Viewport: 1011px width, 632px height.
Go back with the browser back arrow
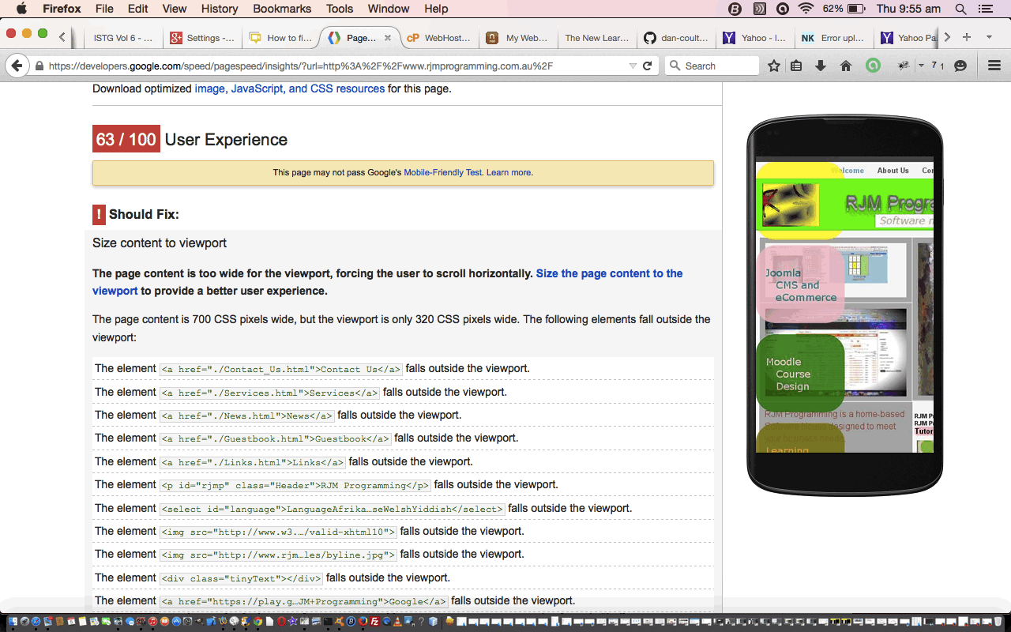click(x=17, y=66)
